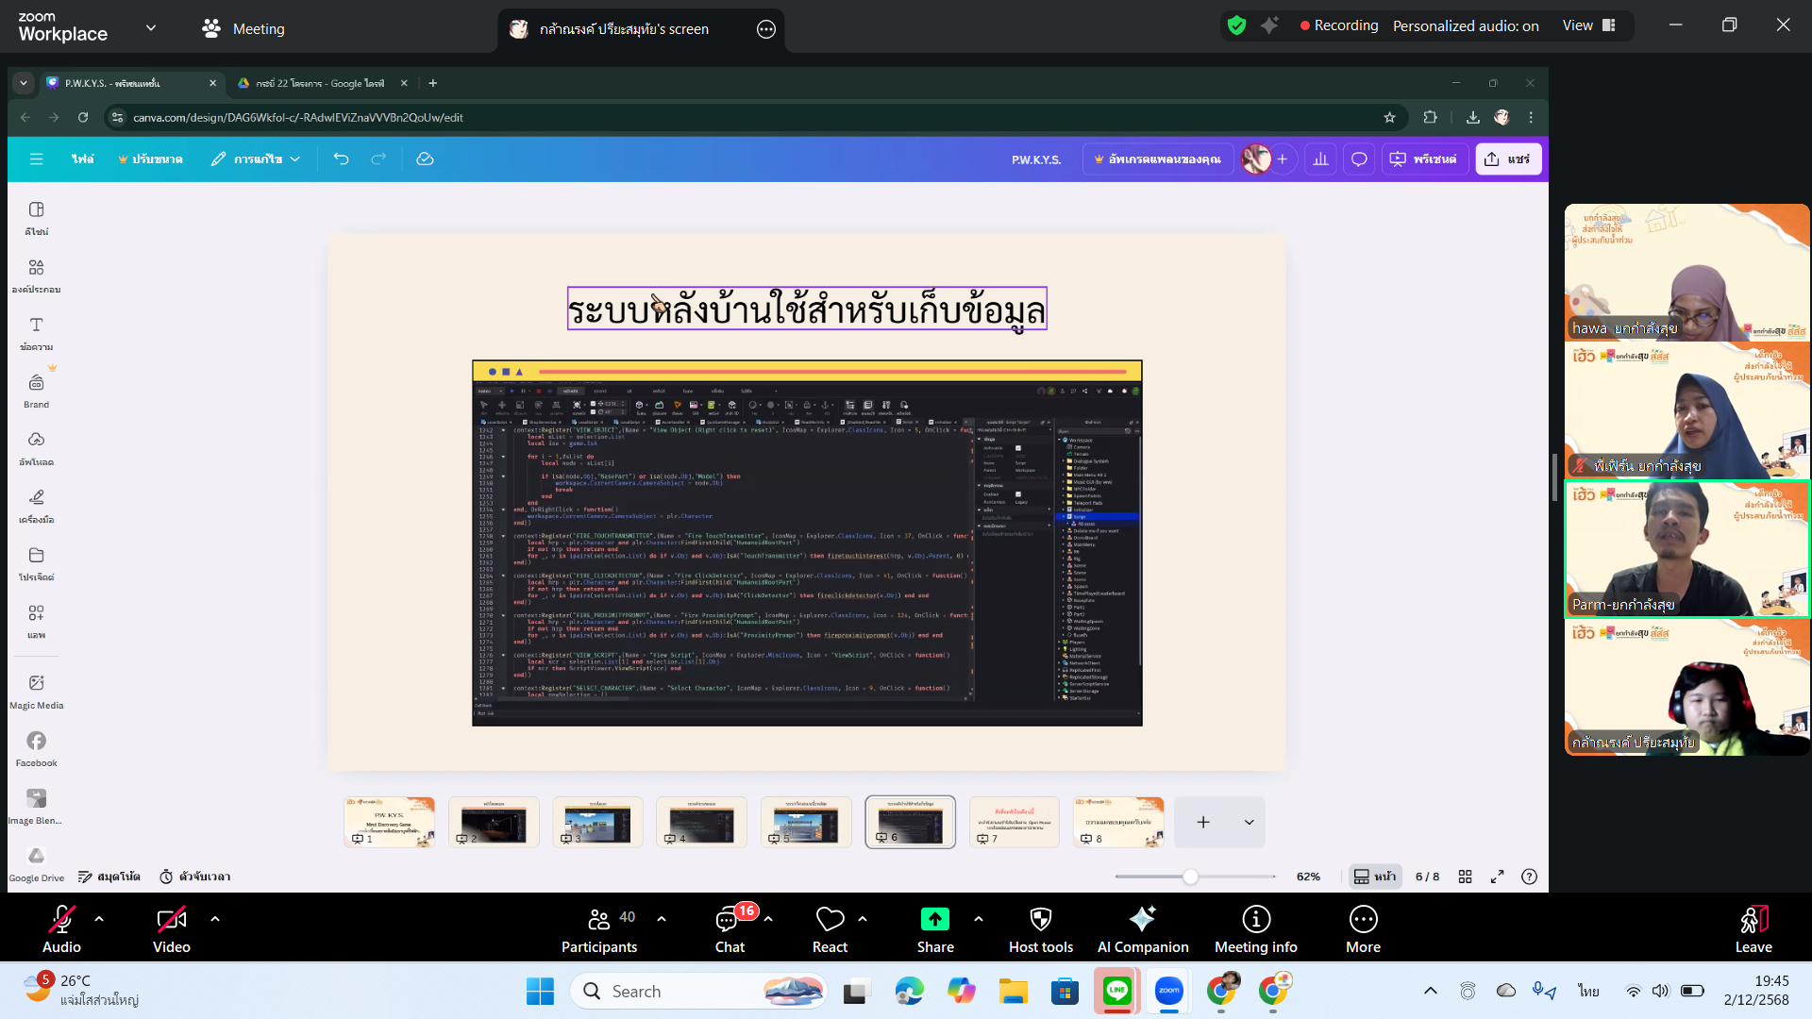
Task: Click the Canva Share button
Action: [x=1507, y=159]
